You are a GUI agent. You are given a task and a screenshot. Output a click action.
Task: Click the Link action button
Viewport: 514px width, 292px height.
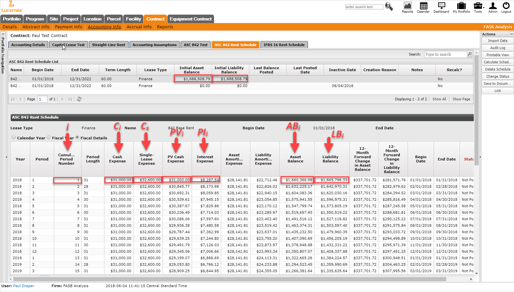(x=497, y=91)
